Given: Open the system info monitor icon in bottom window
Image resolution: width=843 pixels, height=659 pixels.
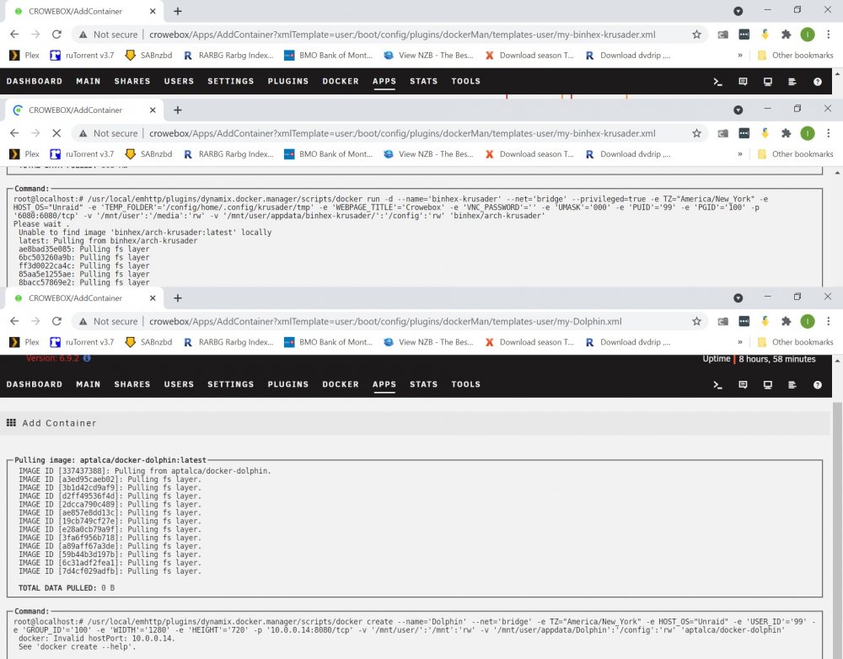Looking at the screenshot, I should click(768, 385).
